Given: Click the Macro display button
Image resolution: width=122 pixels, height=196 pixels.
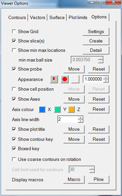Looking at the screenshot, I should [74, 180].
